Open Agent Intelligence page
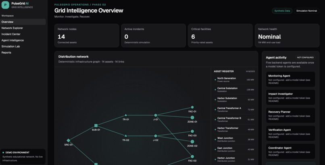Image resolution: width=325 pixels, height=165 pixels. click(x=23, y=40)
